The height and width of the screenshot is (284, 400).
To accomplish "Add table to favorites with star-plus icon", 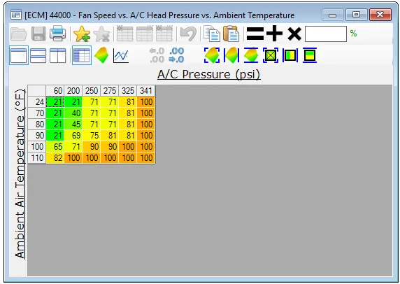I will (x=82, y=34).
